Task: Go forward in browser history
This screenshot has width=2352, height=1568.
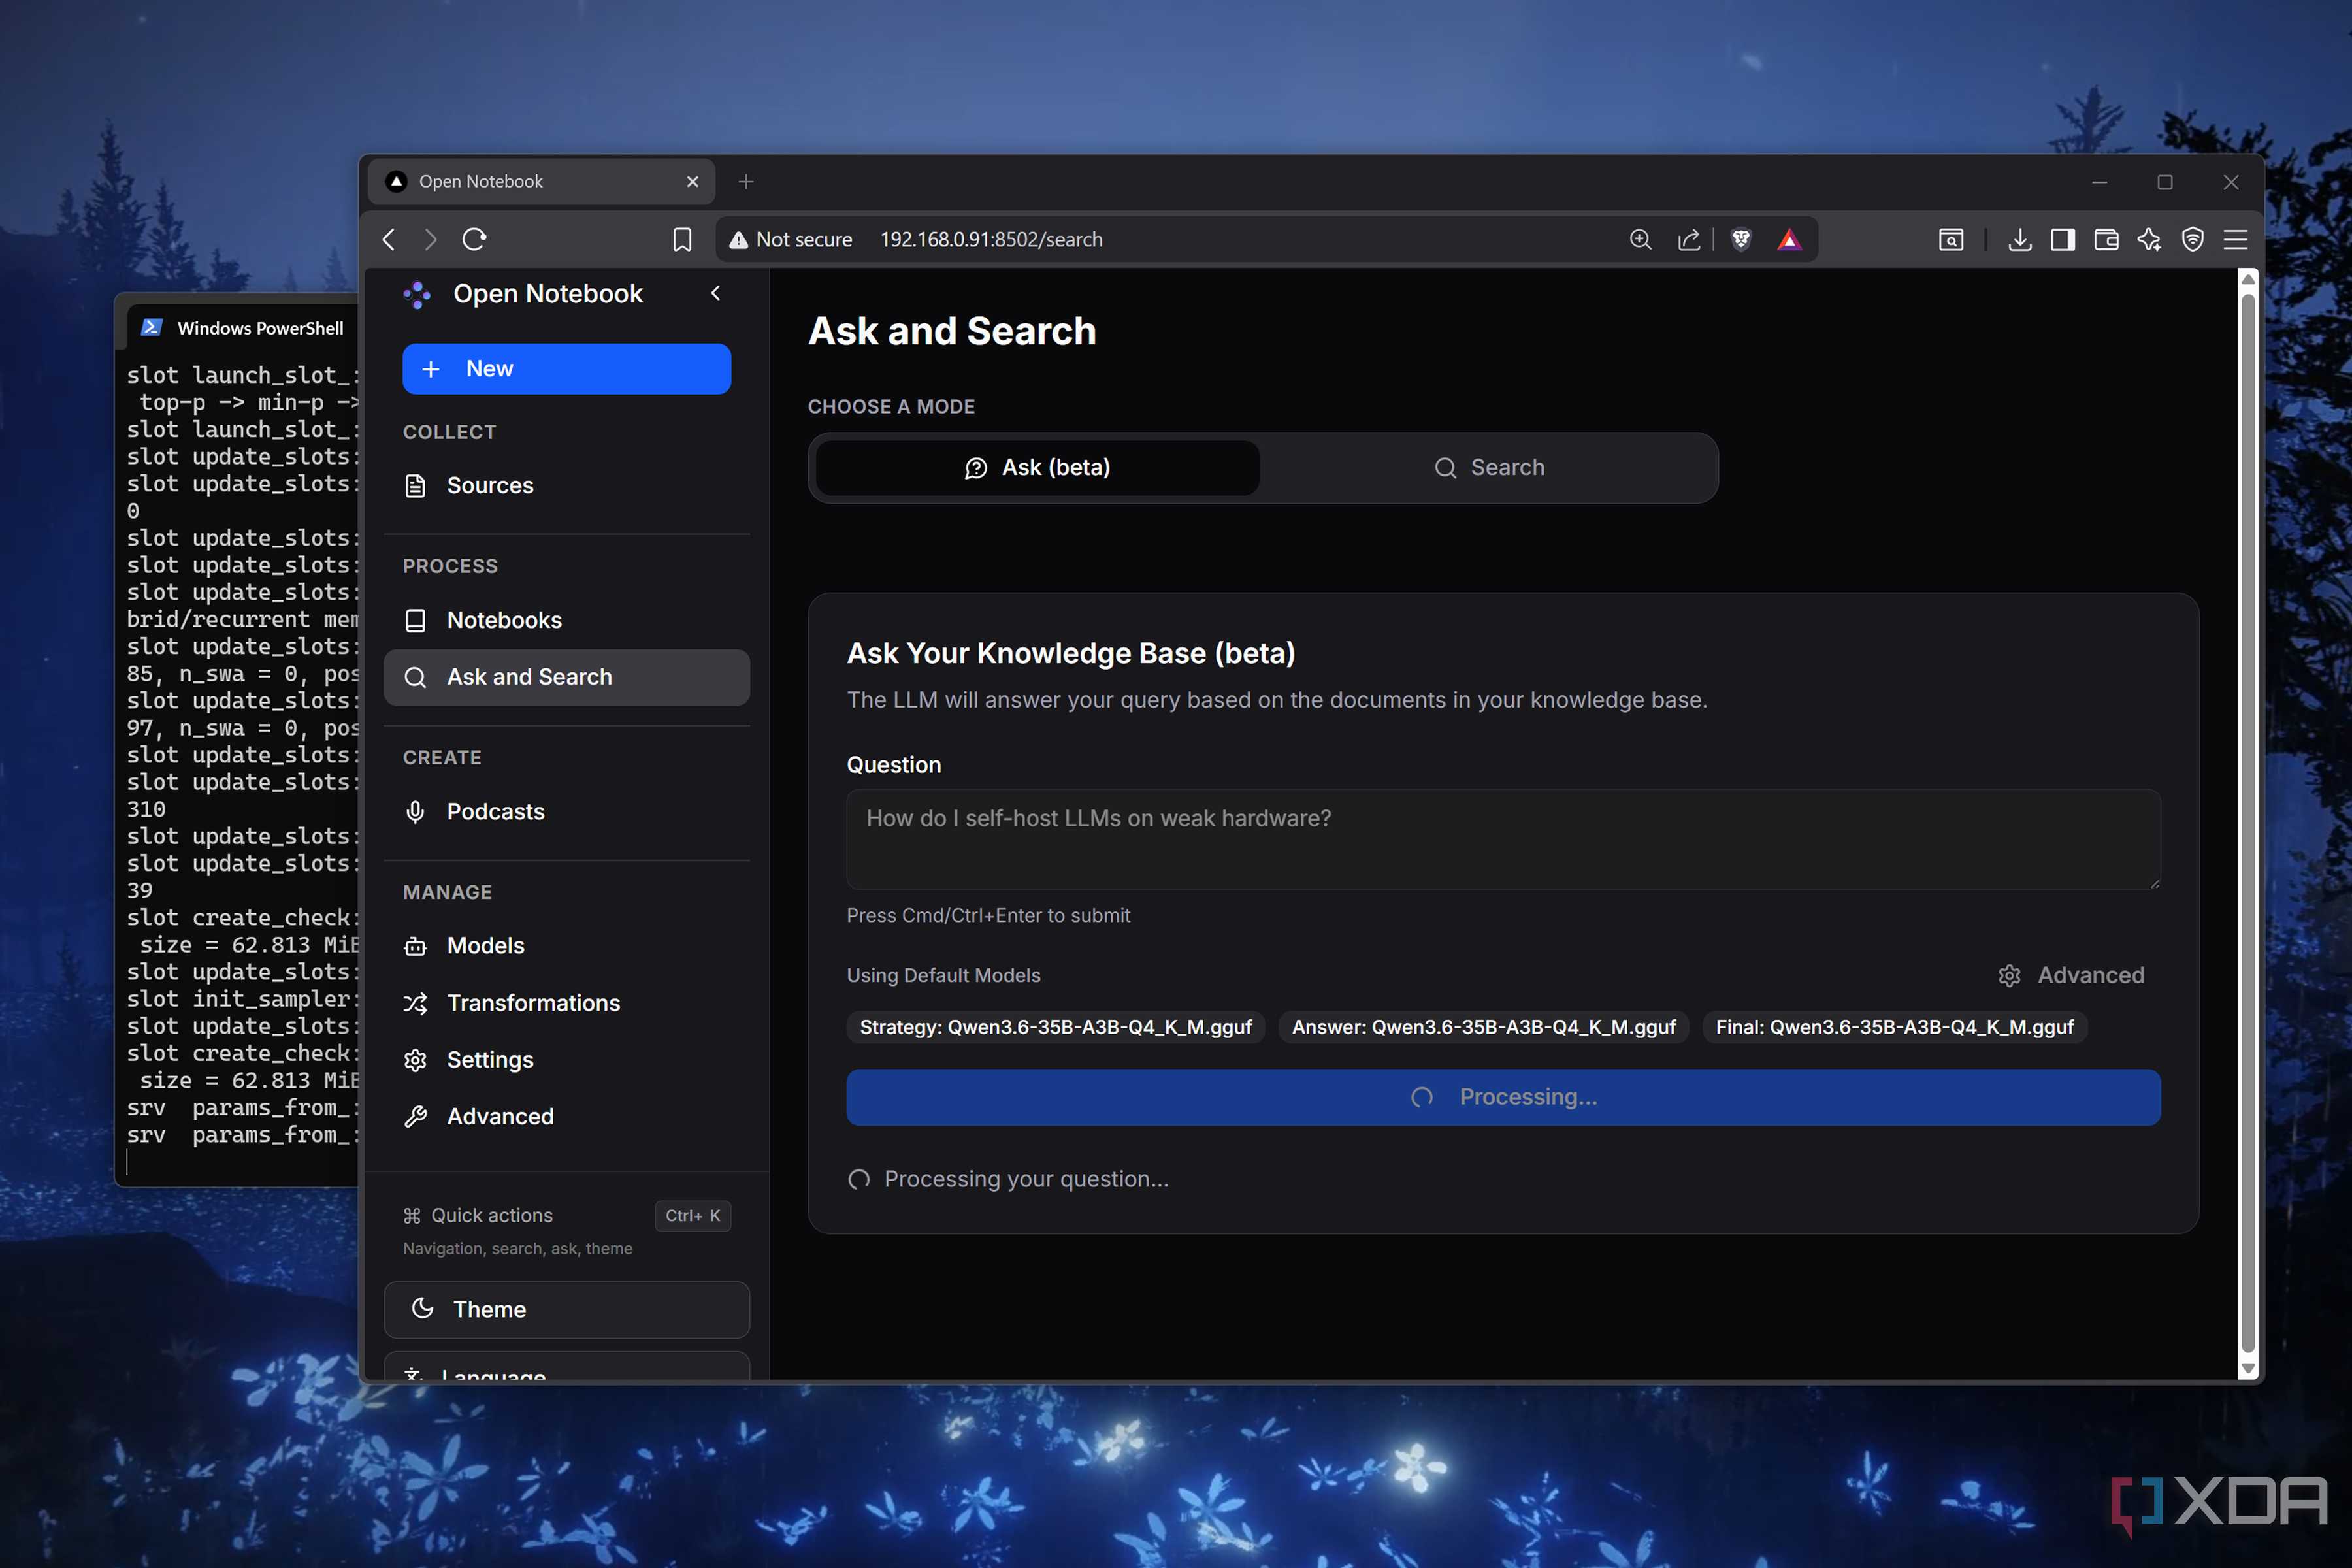Action: coord(431,240)
